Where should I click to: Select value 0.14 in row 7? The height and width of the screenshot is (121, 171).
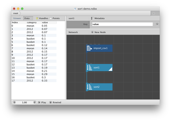[x=44, y=49]
